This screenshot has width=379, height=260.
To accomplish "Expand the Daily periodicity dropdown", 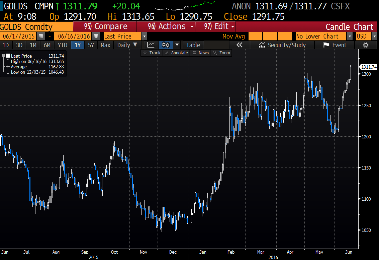I will click(127, 45).
